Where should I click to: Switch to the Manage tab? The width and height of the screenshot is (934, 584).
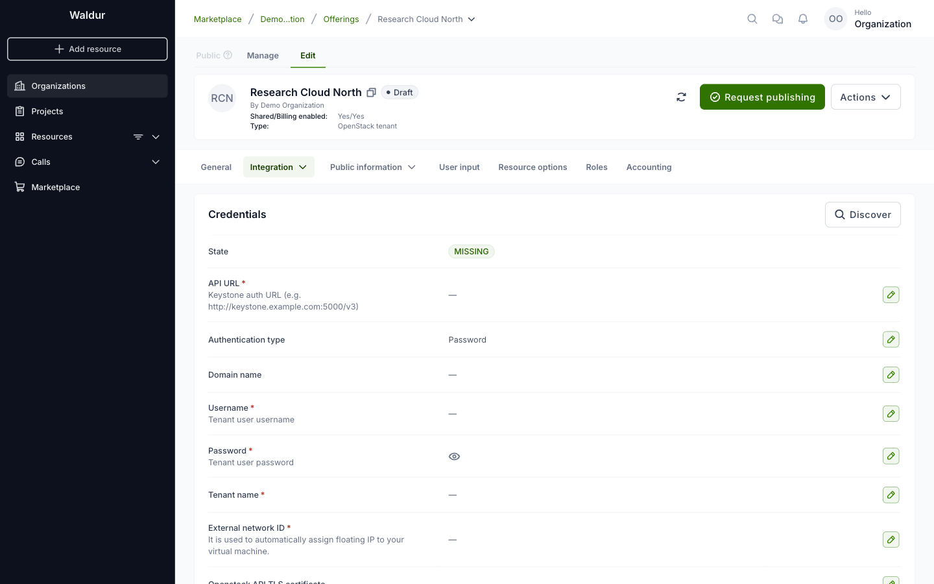coord(263,56)
